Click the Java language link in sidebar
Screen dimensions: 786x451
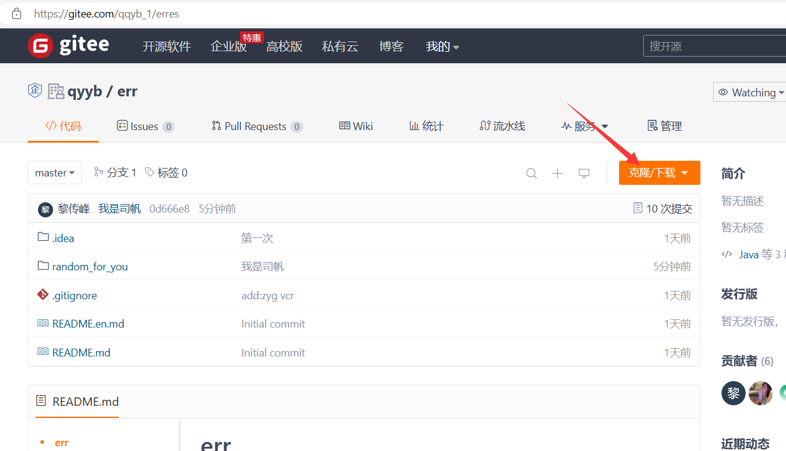[749, 254]
